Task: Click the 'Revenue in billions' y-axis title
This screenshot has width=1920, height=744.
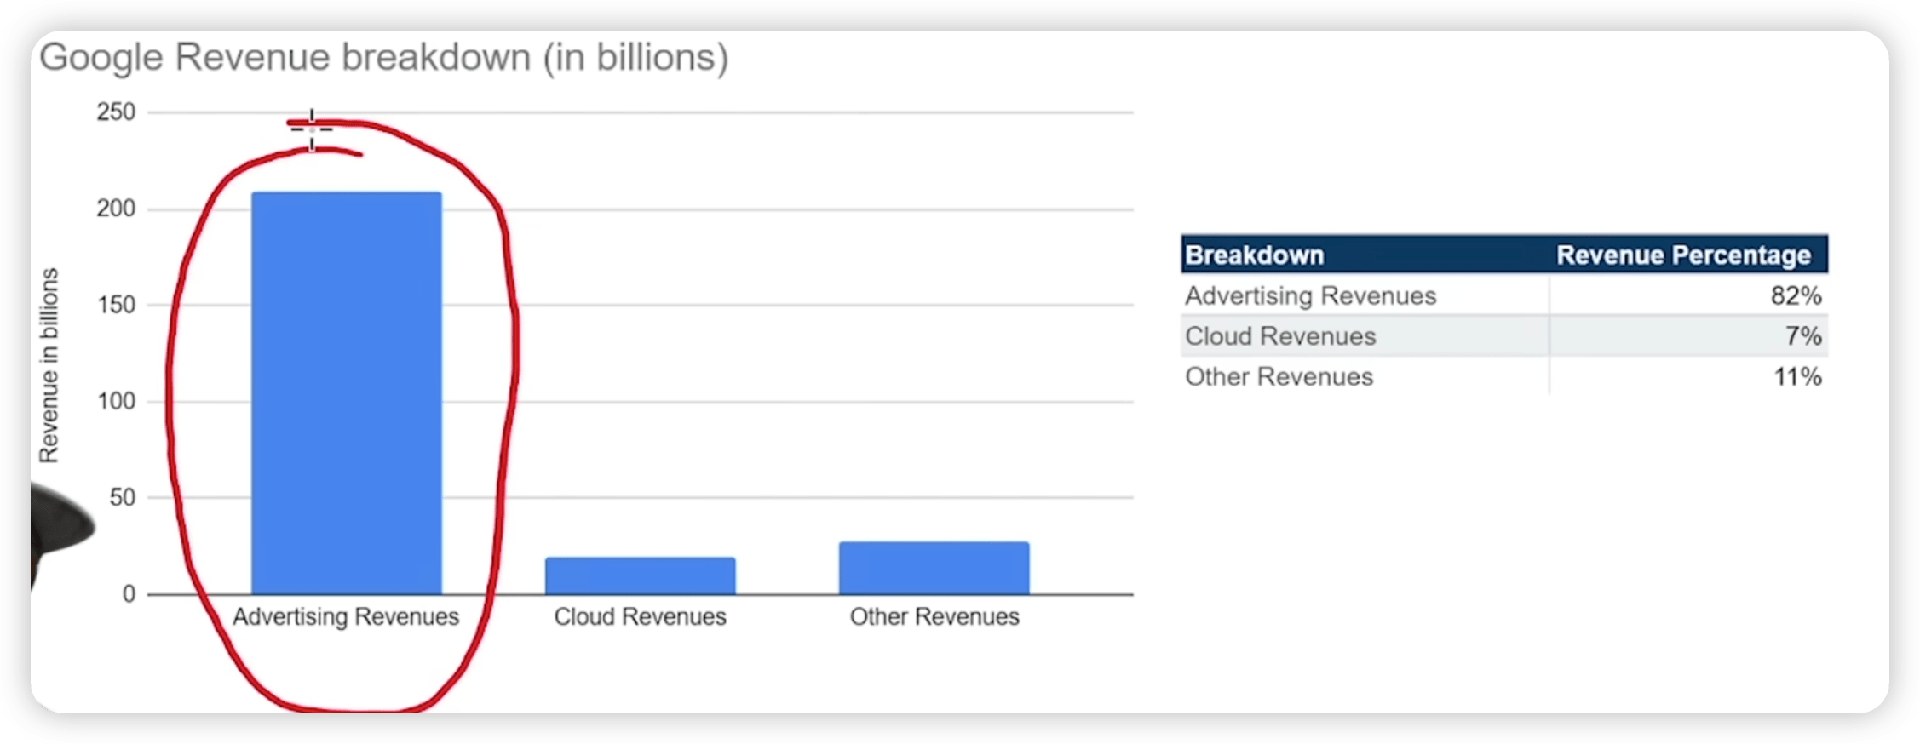Action: pos(49,366)
